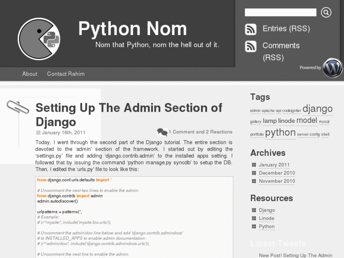Focus the search text field
This screenshot has width=344, height=258.
[x=281, y=12]
